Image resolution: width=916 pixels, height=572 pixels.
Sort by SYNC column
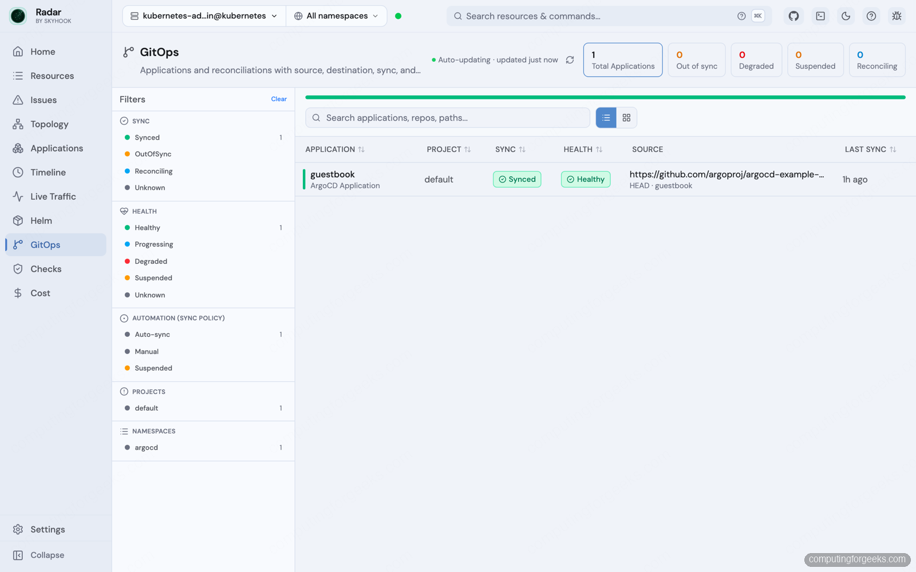pyautogui.click(x=510, y=149)
